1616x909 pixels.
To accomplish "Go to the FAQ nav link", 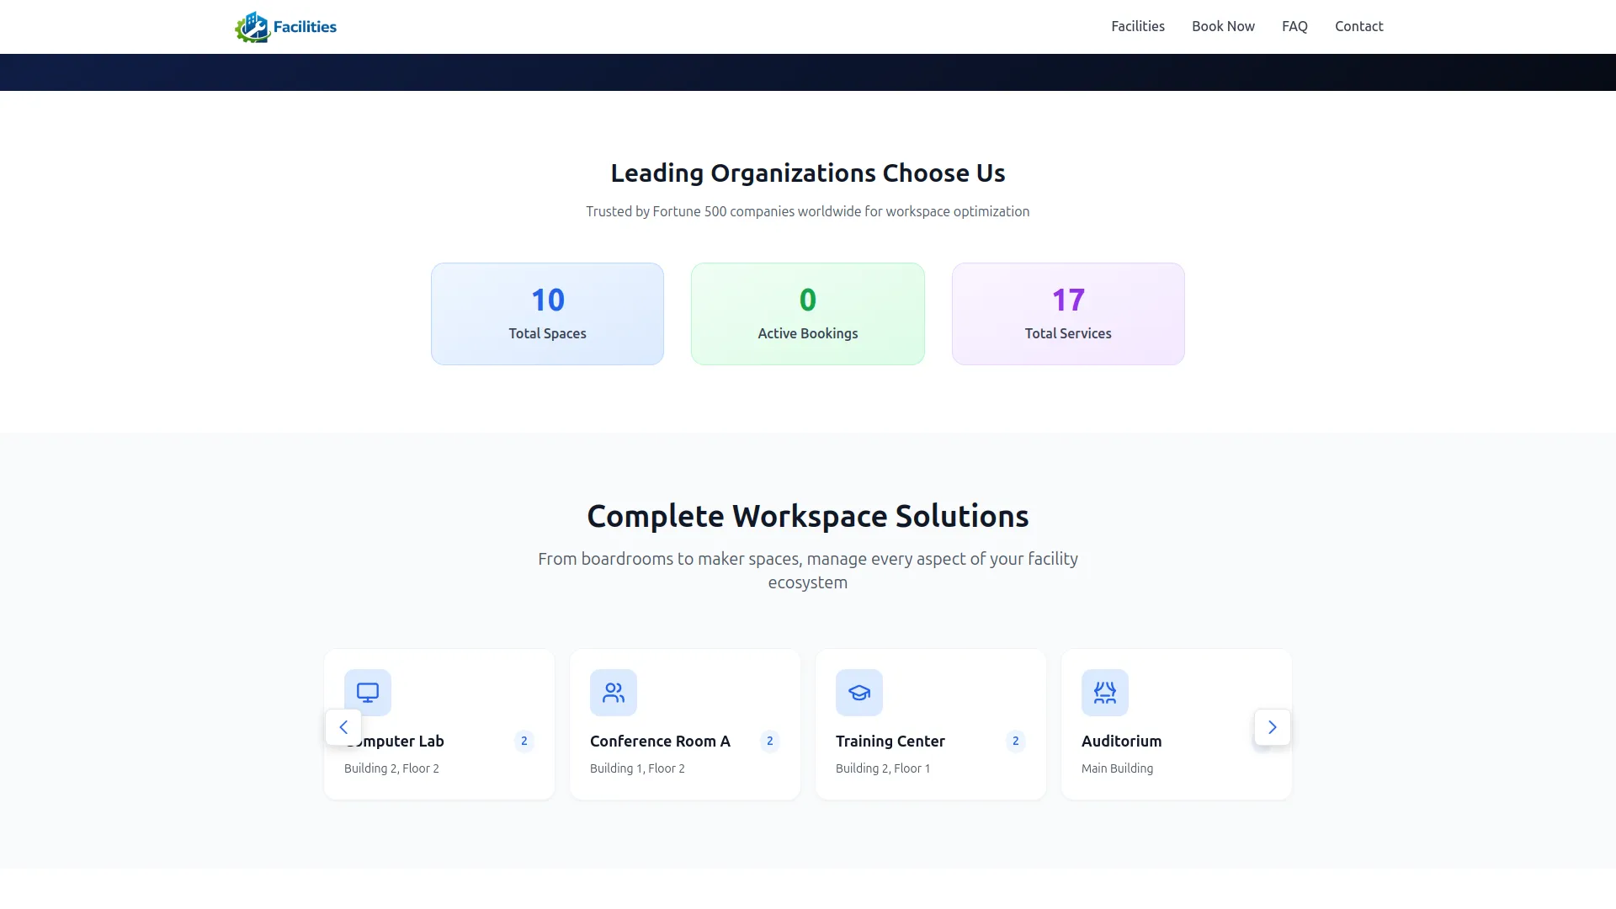I will coord(1294,26).
